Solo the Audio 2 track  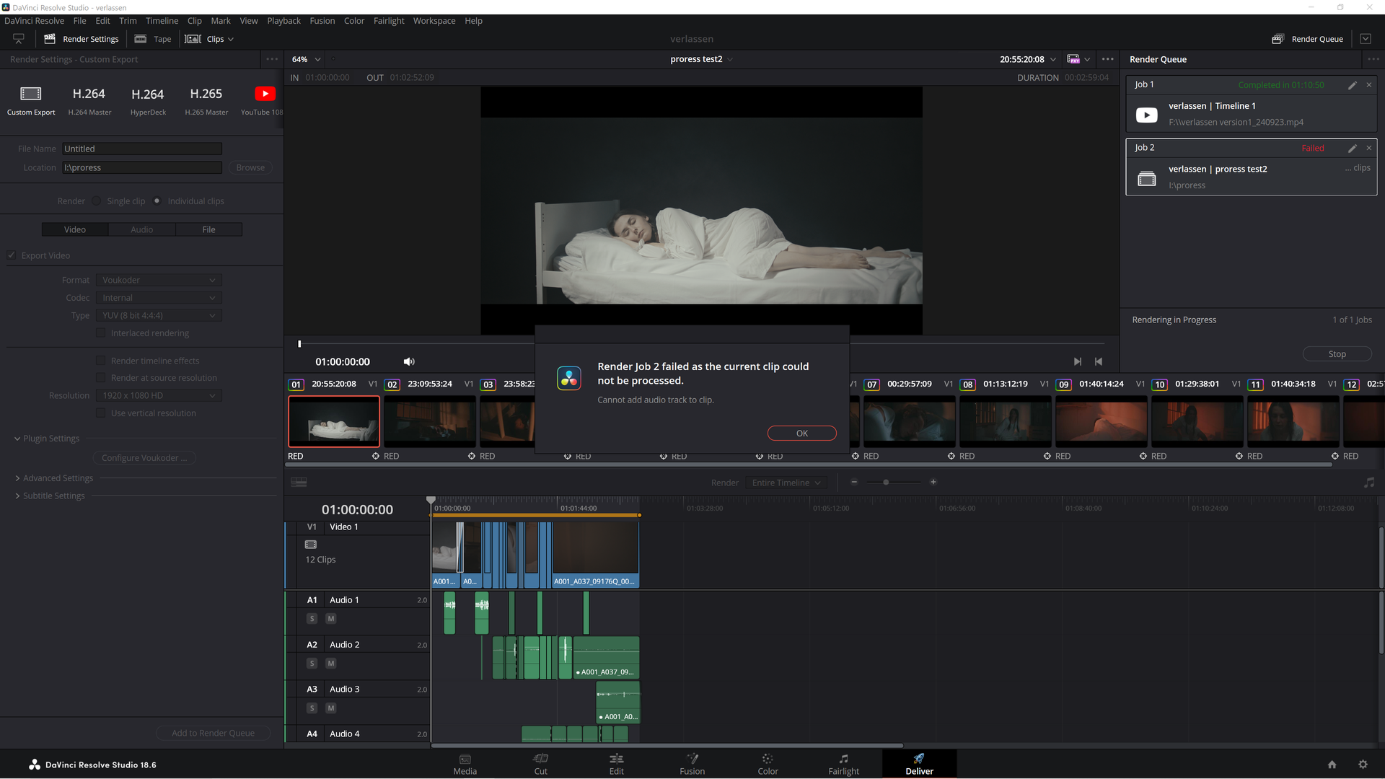click(x=312, y=664)
